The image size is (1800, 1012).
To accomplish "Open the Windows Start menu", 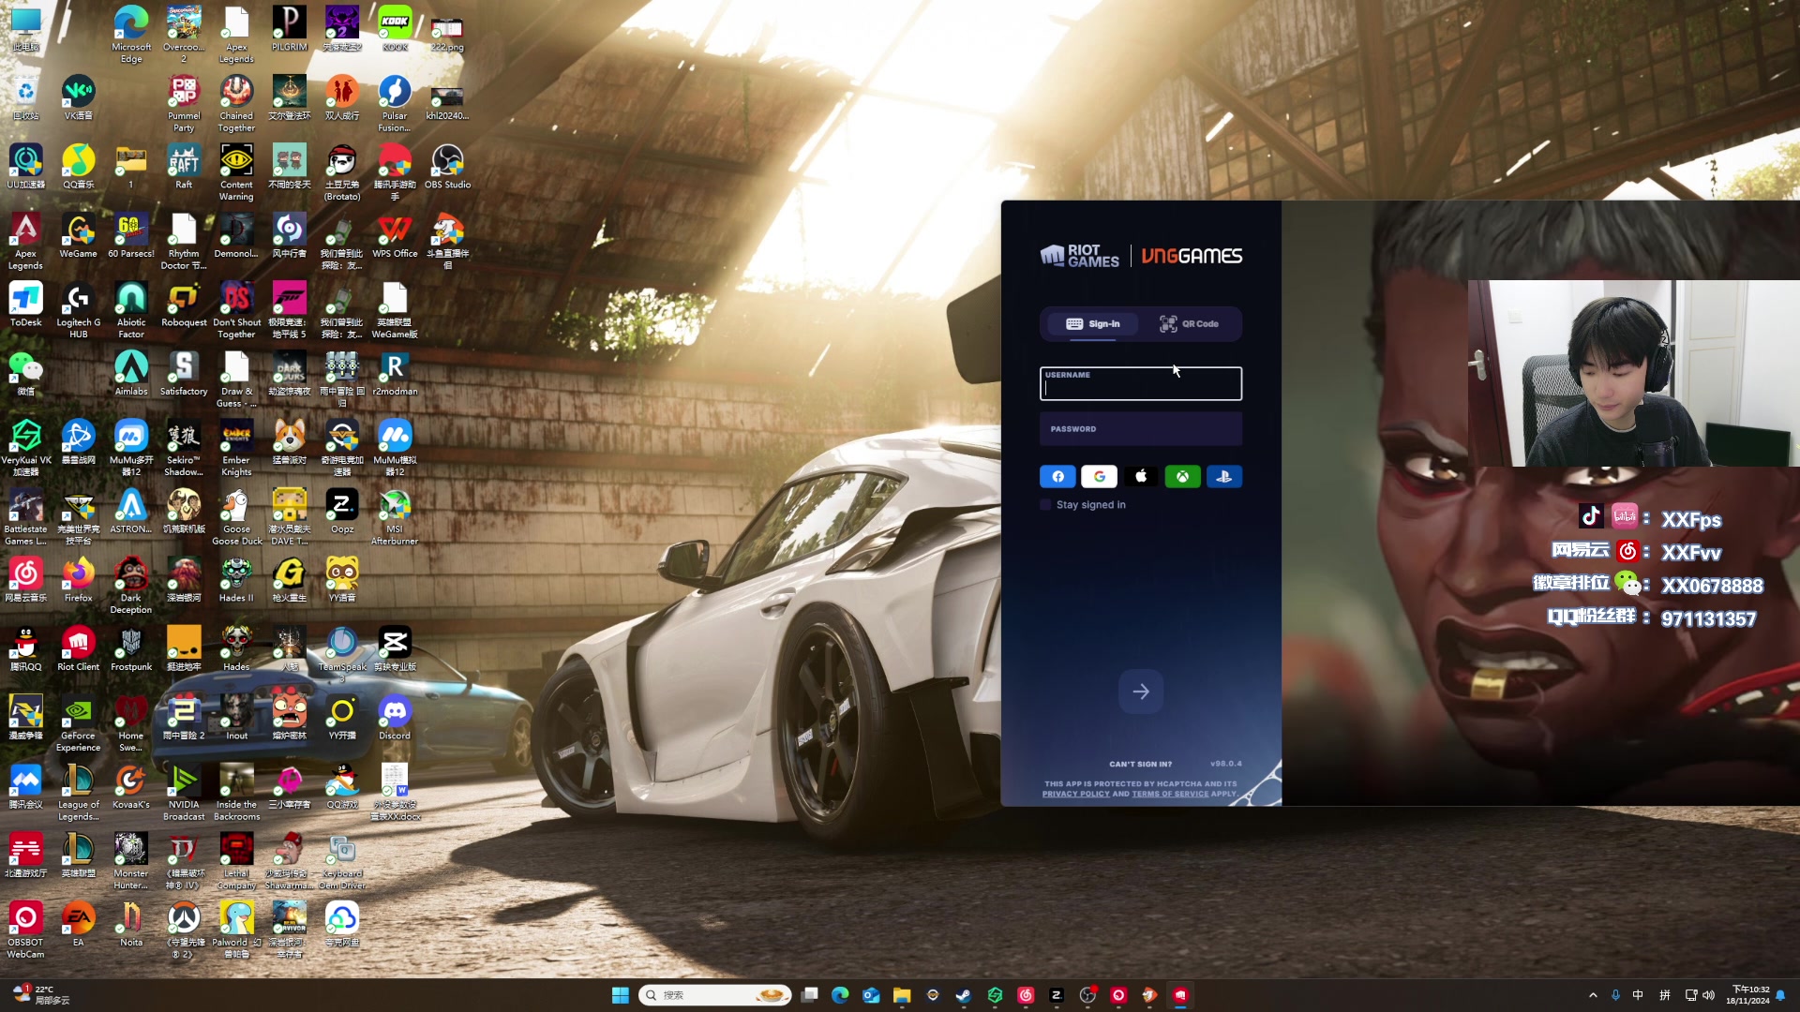I will coord(621,995).
